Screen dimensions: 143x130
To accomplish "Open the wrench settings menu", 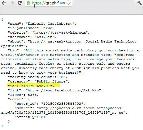I will pos(139,3).
